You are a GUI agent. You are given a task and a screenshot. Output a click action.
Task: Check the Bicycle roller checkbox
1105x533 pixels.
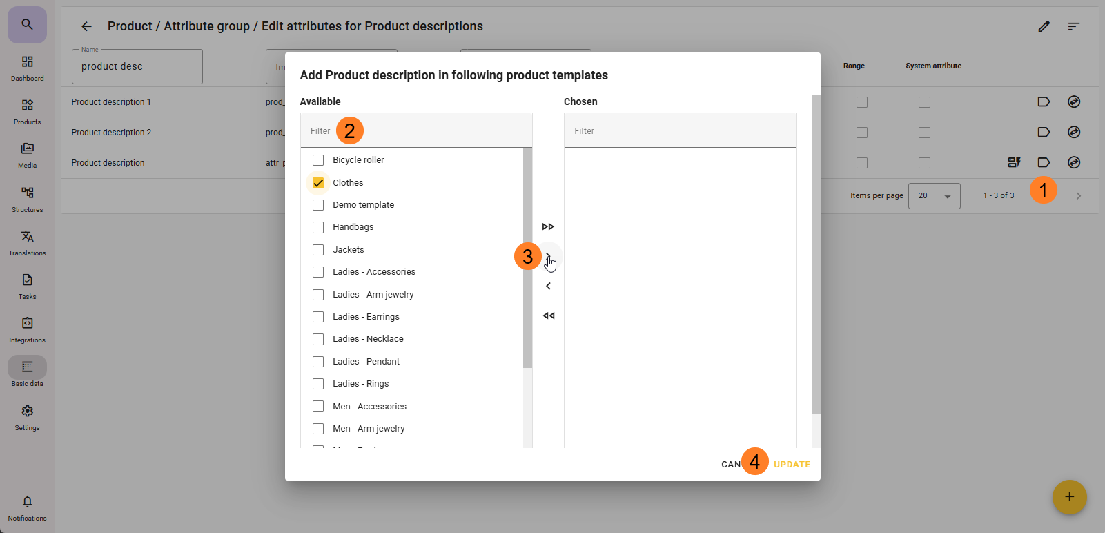click(x=318, y=160)
